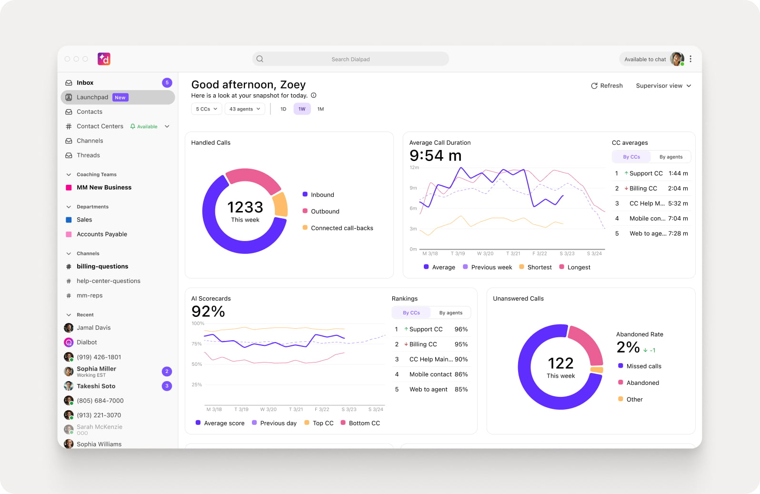760x494 pixels.
Task: Collapse the Coaching Teams section
Action: 69,175
